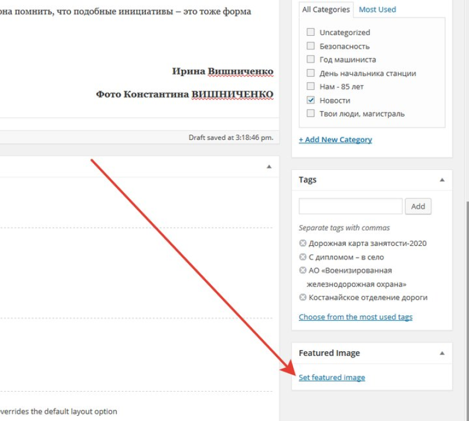The width and height of the screenshot is (469, 421).
Task: Open + Add New Category link
Action: pos(335,139)
